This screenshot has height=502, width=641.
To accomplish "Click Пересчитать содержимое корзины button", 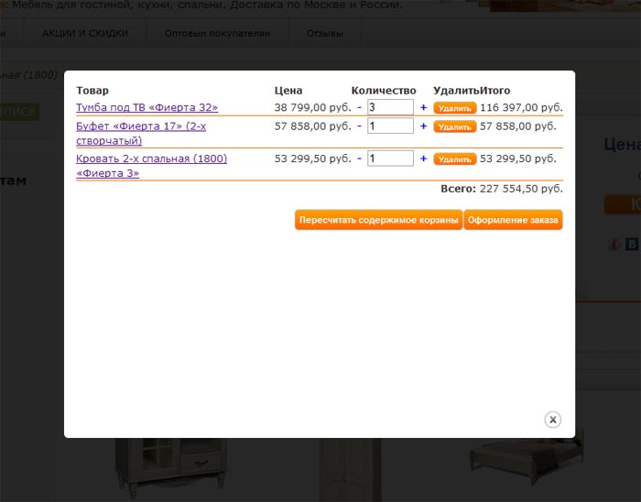I will click(378, 220).
